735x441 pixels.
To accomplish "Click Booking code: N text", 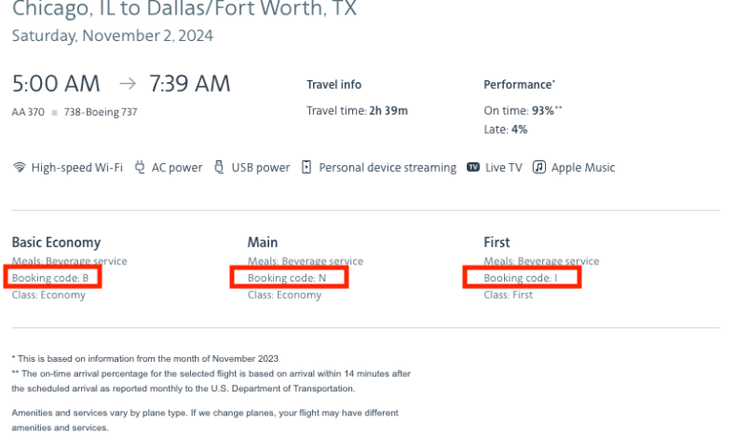I will pyautogui.click(x=286, y=278).
